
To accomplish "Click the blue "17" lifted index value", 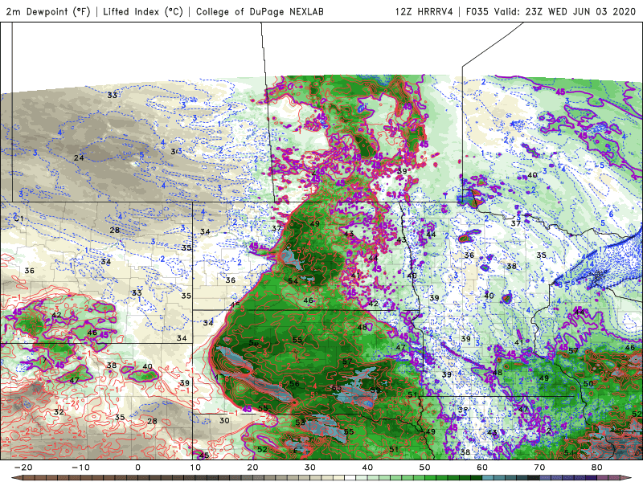I will 603,250.
